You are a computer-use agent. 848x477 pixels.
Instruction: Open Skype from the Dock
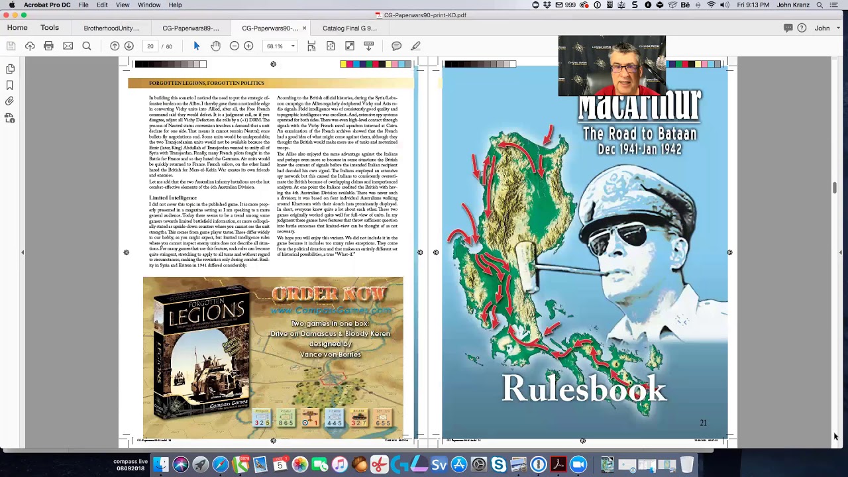[x=499, y=465]
